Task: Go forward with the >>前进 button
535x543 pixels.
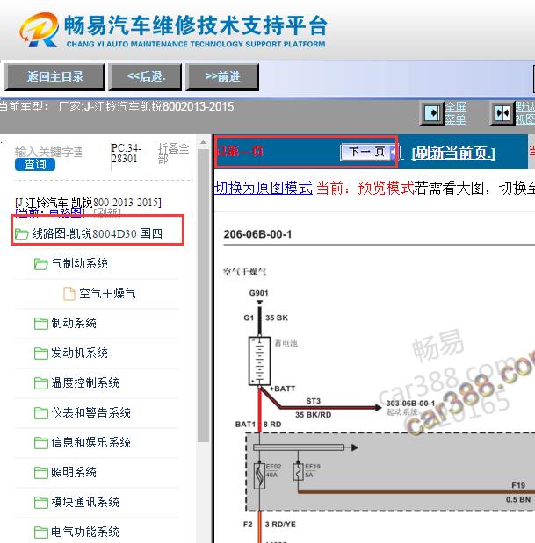Action: tap(222, 76)
